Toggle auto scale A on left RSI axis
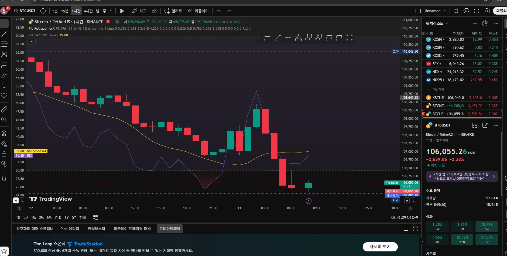The image size is (507, 256). click(16, 200)
